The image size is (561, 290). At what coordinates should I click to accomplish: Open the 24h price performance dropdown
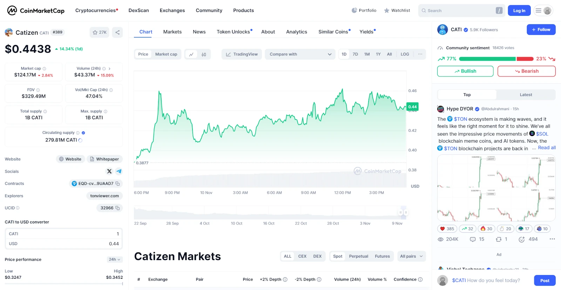pos(114,259)
